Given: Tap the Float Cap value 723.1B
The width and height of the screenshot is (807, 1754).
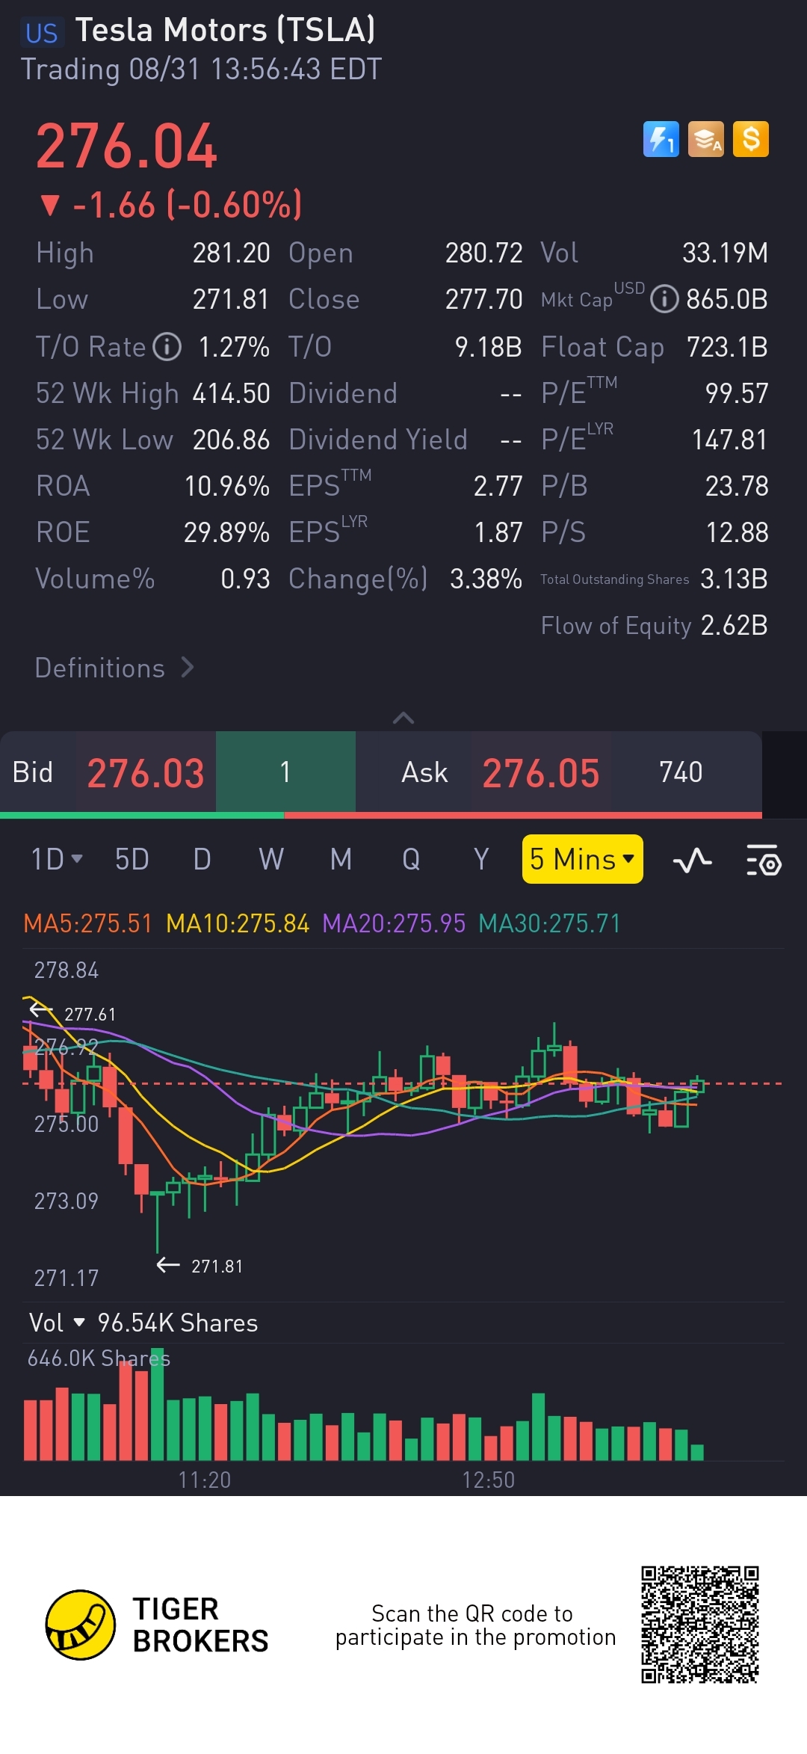Looking at the screenshot, I should click(727, 347).
